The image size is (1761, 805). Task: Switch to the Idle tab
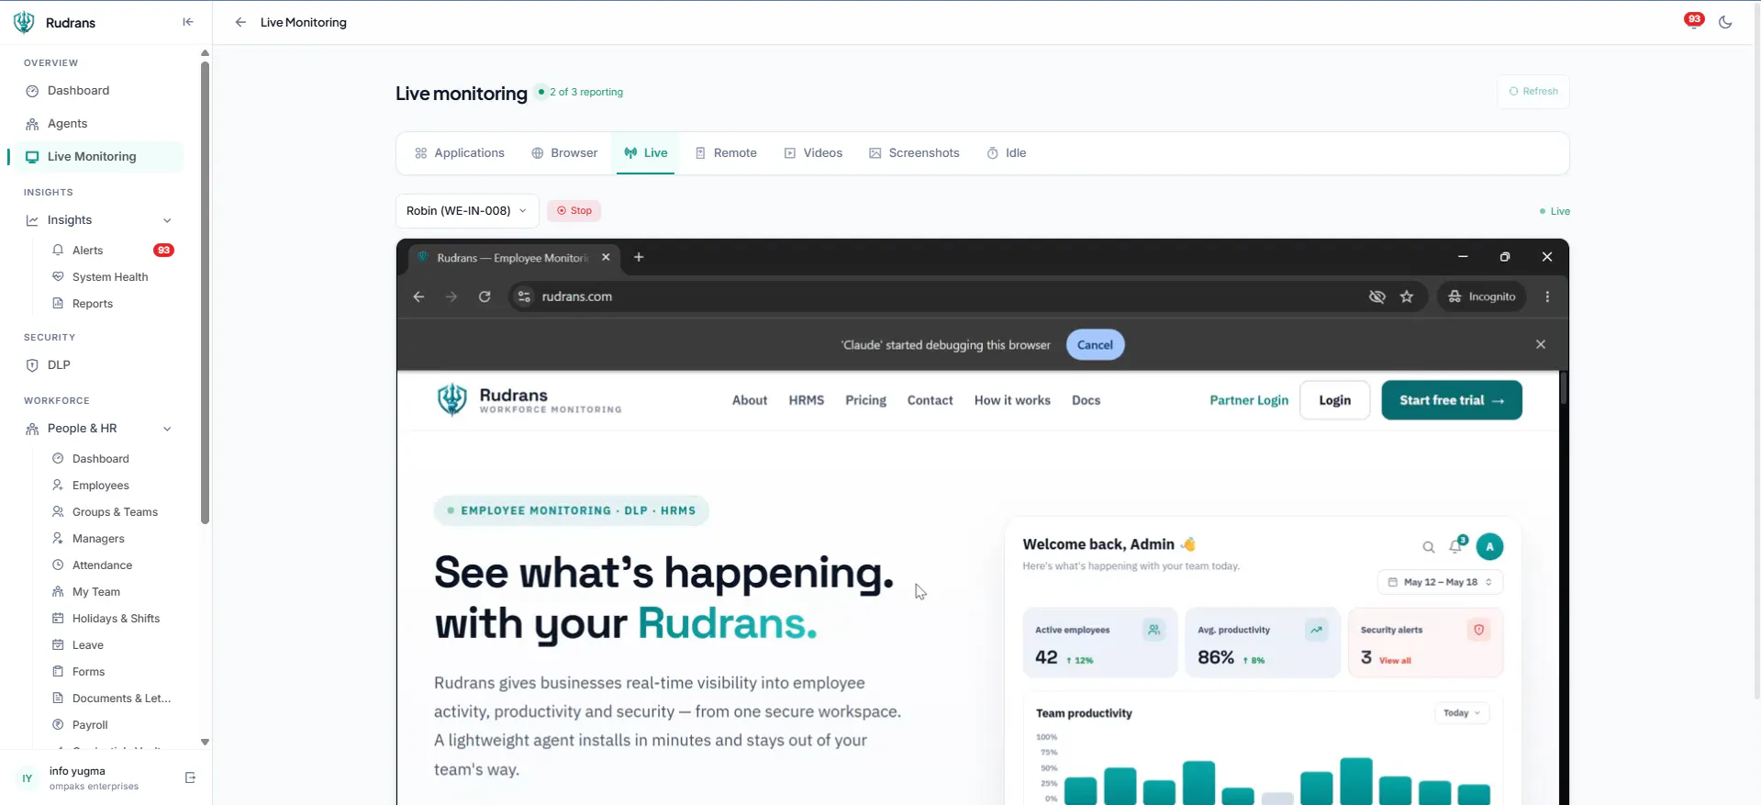[x=1007, y=153]
